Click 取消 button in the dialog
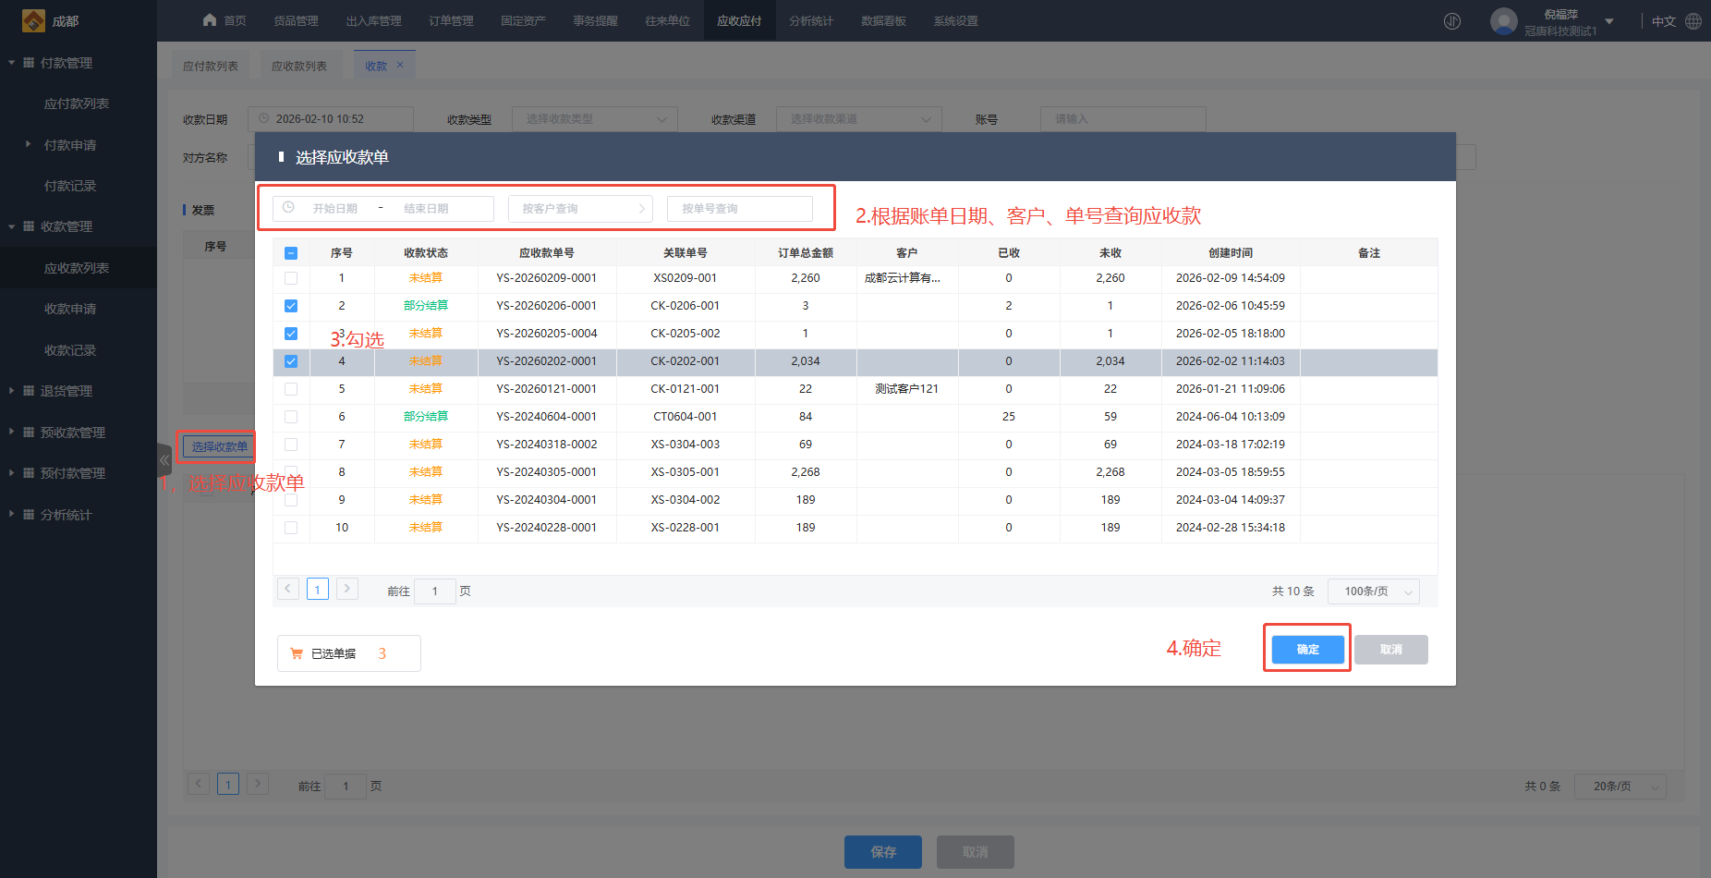This screenshot has height=878, width=1711. [1390, 650]
